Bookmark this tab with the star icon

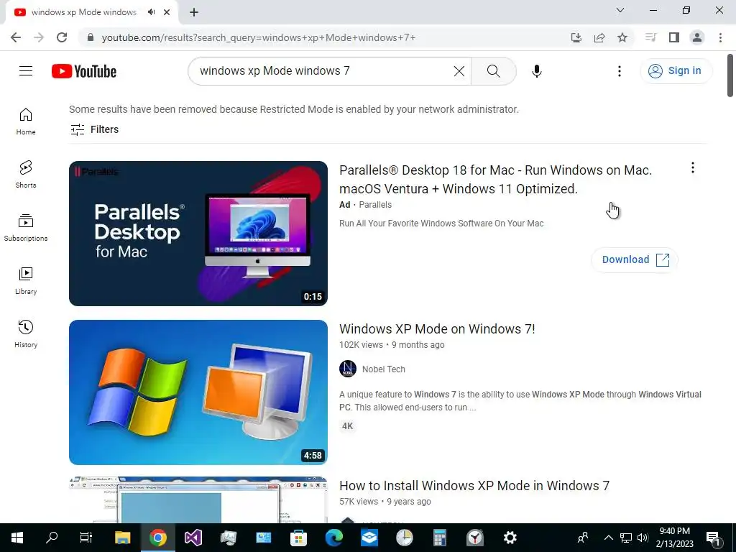622,37
